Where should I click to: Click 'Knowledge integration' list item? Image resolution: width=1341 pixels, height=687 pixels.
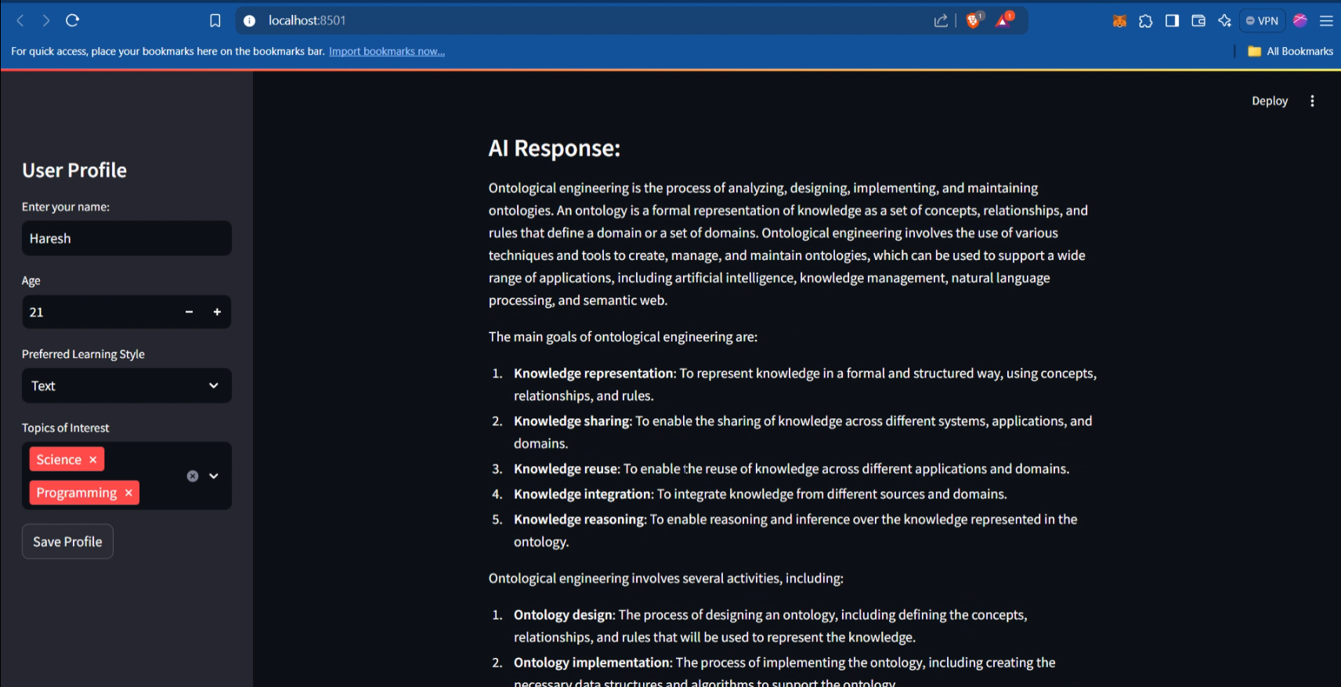coord(760,494)
